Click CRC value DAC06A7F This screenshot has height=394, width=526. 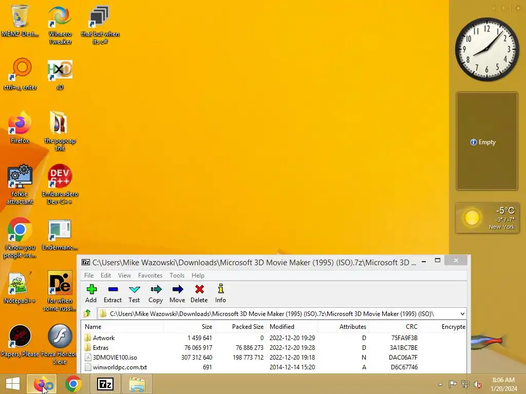click(403, 358)
